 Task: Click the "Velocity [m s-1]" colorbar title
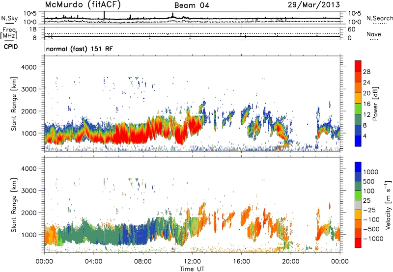point(388,205)
